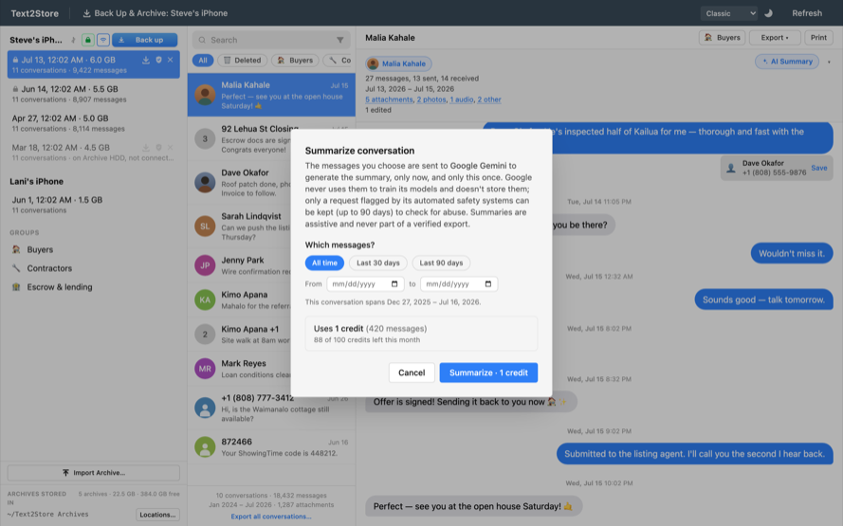Click the bank icon of Escrow & lending
843x526 pixels.
click(x=16, y=287)
